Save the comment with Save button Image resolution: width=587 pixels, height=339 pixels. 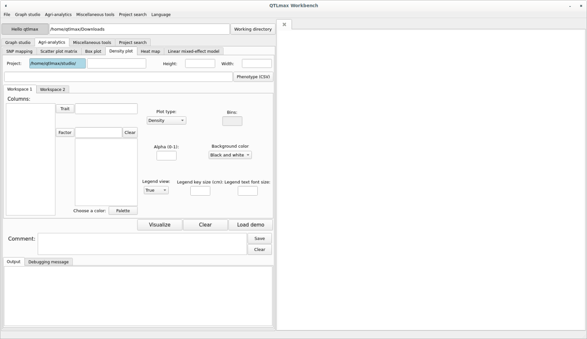tap(259, 239)
